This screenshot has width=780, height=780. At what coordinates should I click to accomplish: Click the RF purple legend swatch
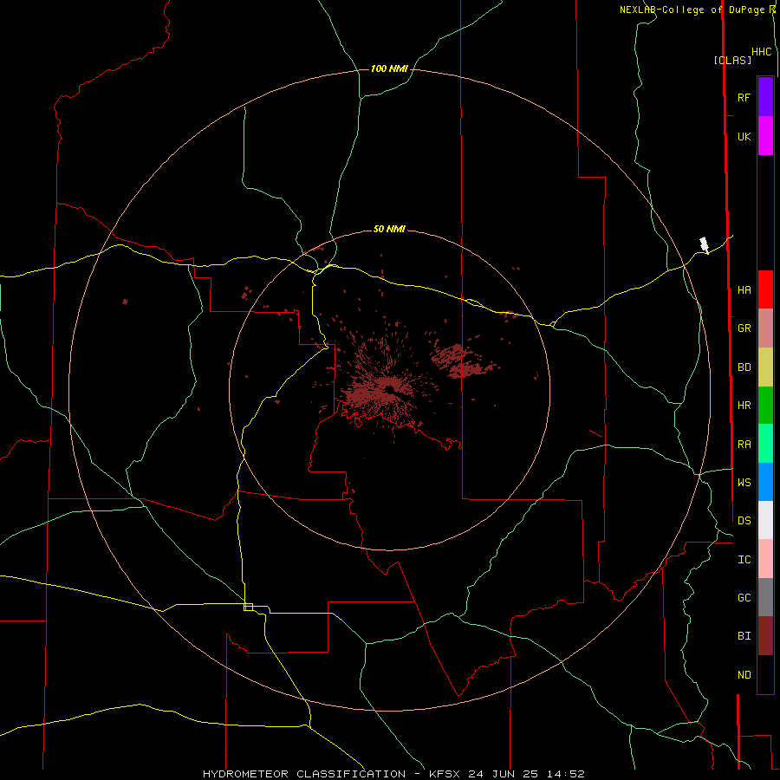click(765, 97)
